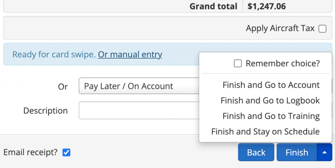Click the Description field label
Viewport: 335px width, 168px height.
click(45, 111)
